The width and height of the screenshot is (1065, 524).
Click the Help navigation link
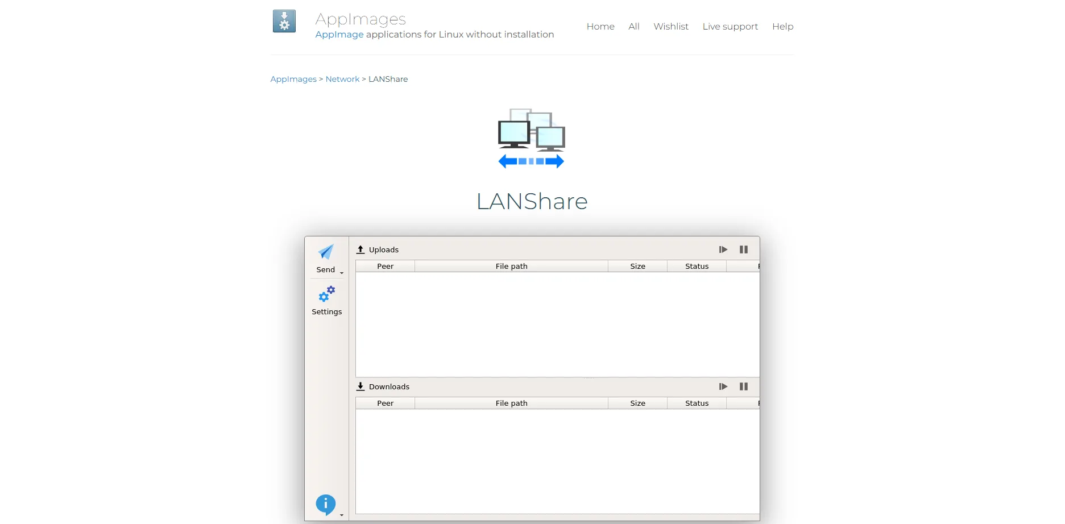coord(782,27)
